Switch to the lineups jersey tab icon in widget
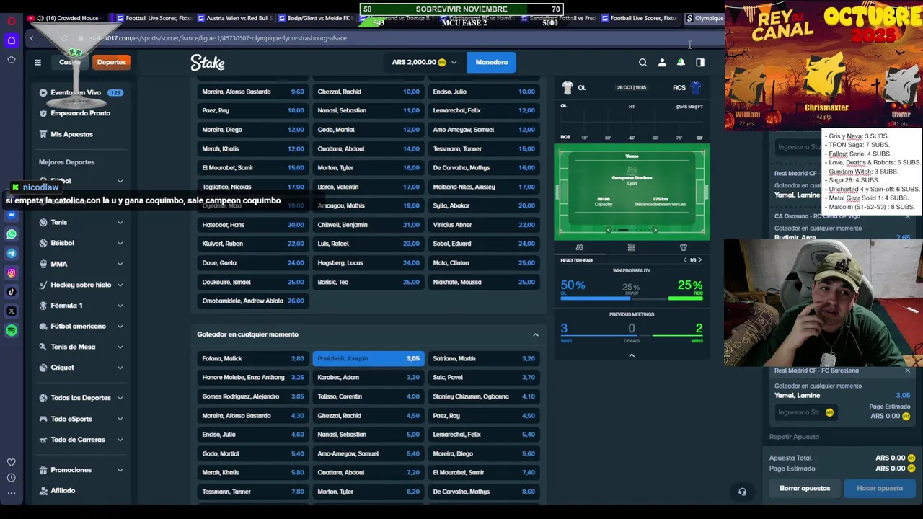This screenshot has width=923, height=519. click(x=683, y=247)
